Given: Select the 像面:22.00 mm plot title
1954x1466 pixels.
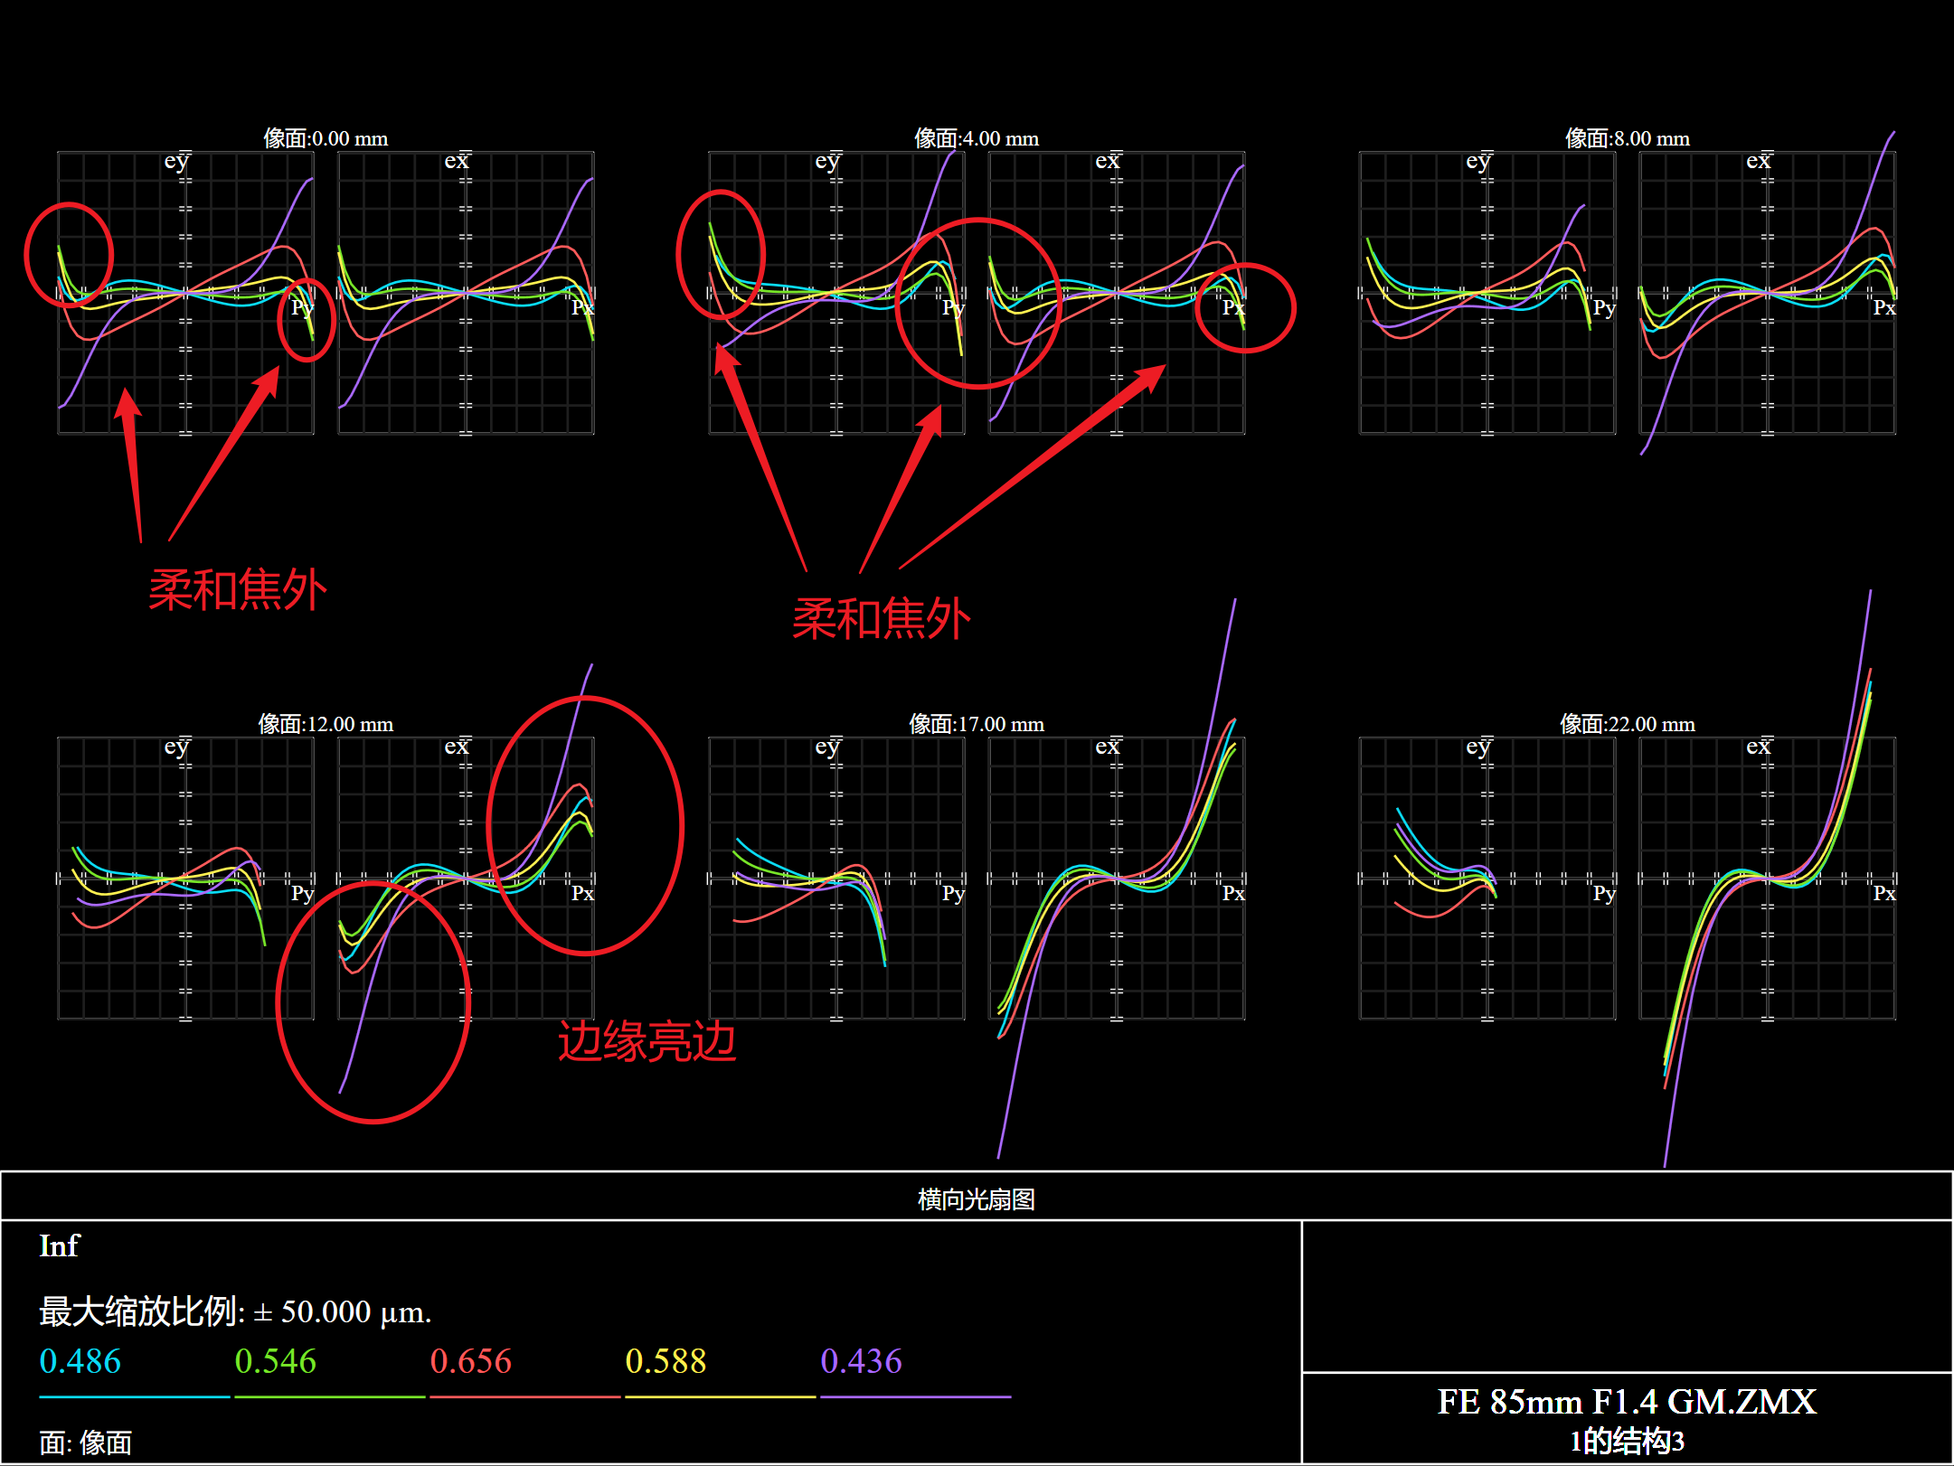Looking at the screenshot, I should (x=1628, y=724).
